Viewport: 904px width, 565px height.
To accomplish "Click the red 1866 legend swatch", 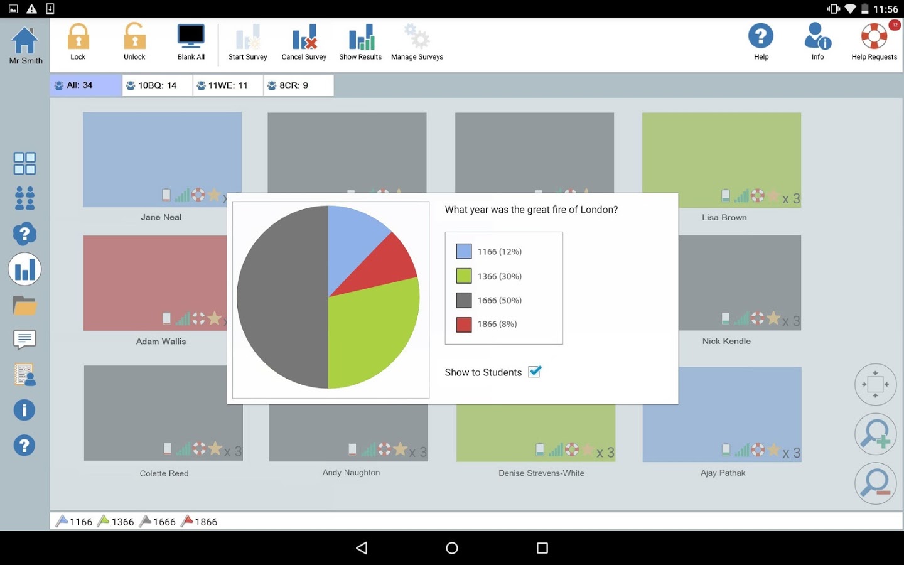I will click(x=464, y=325).
